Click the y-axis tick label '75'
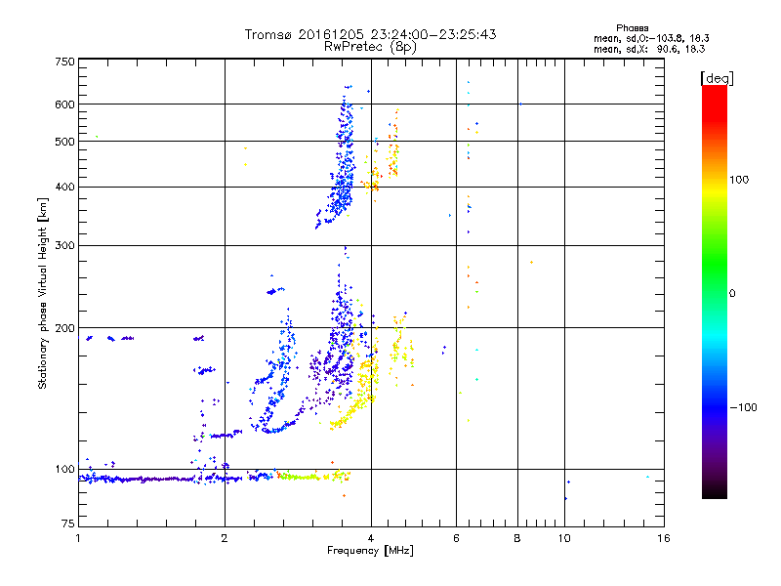The height and width of the screenshot is (586, 781). click(x=68, y=523)
